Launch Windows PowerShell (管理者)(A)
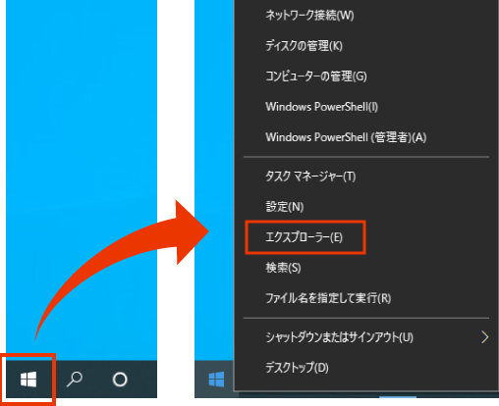Viewport: 499px width, 406px height. click(346, 137)
